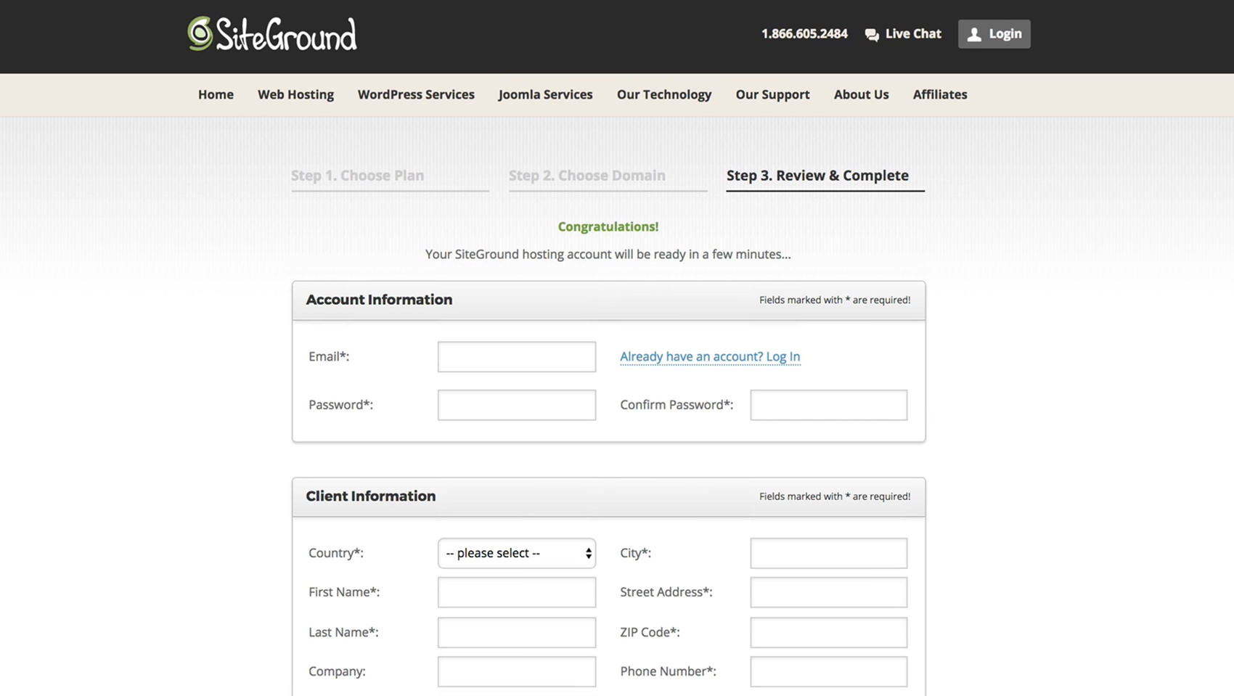The image size is (1234, 696).
Task: Focus the Confirm Password input field
Action: pyautogui.click(x=829, y=405)
